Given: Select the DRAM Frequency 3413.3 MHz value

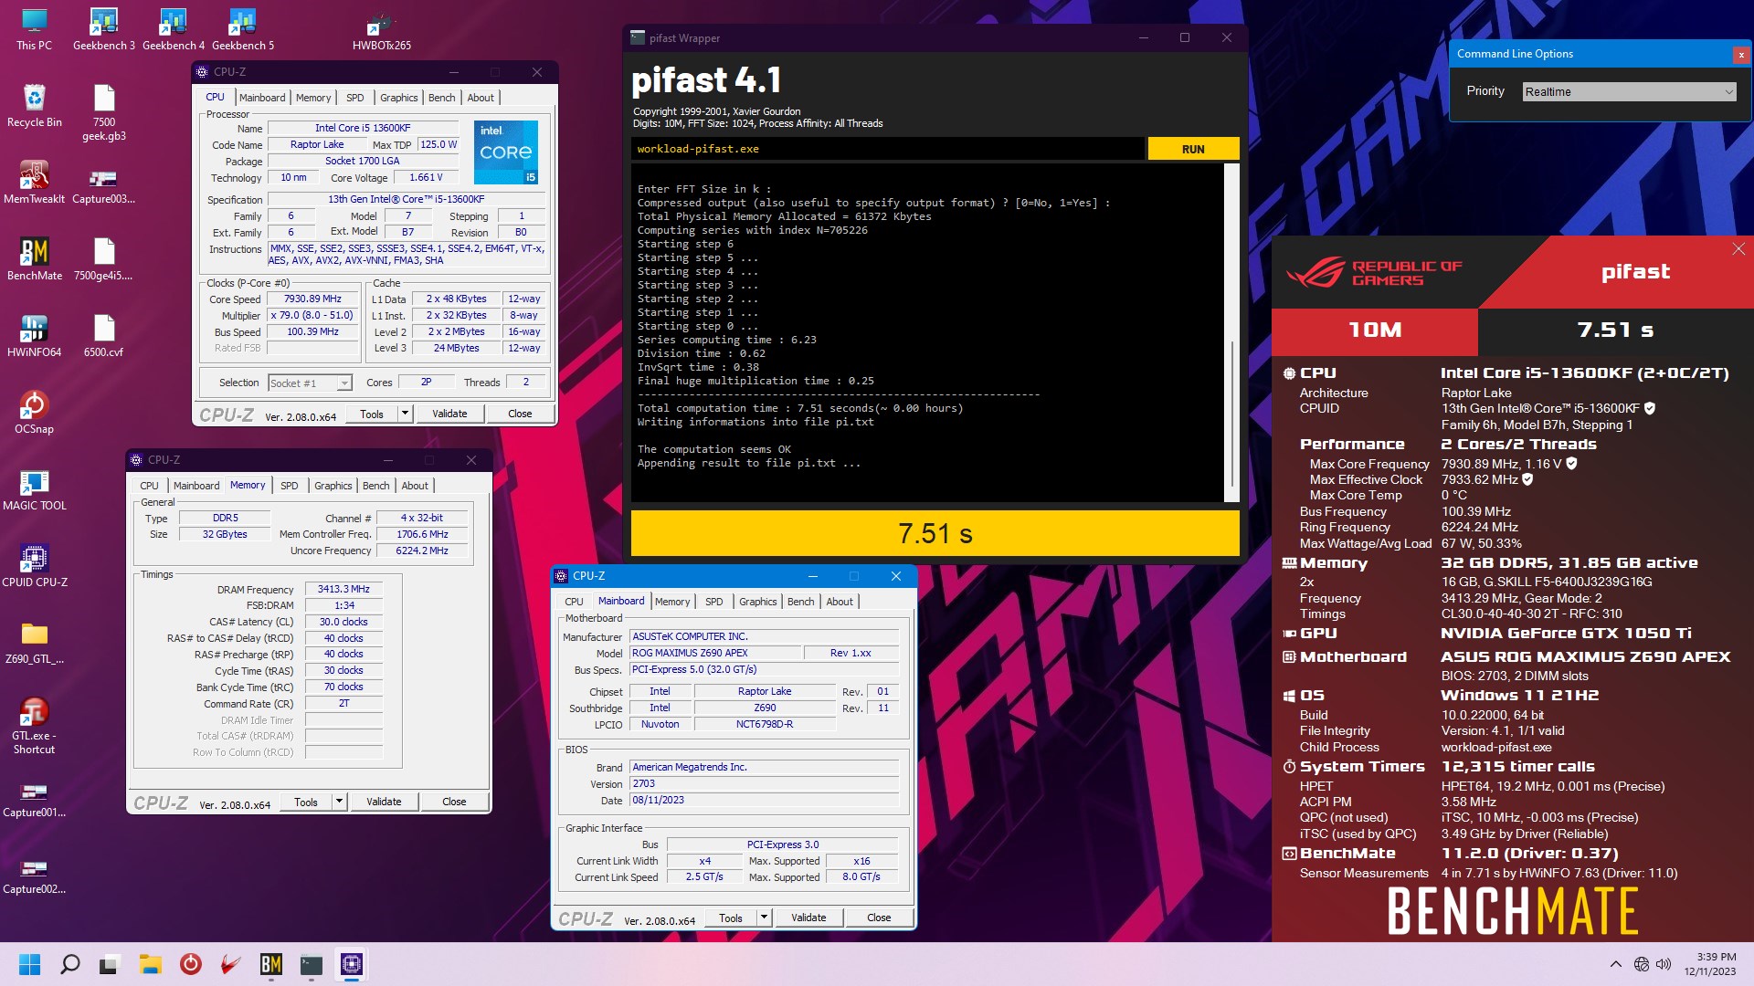Looking at the screenshot, I should (343, 590).
